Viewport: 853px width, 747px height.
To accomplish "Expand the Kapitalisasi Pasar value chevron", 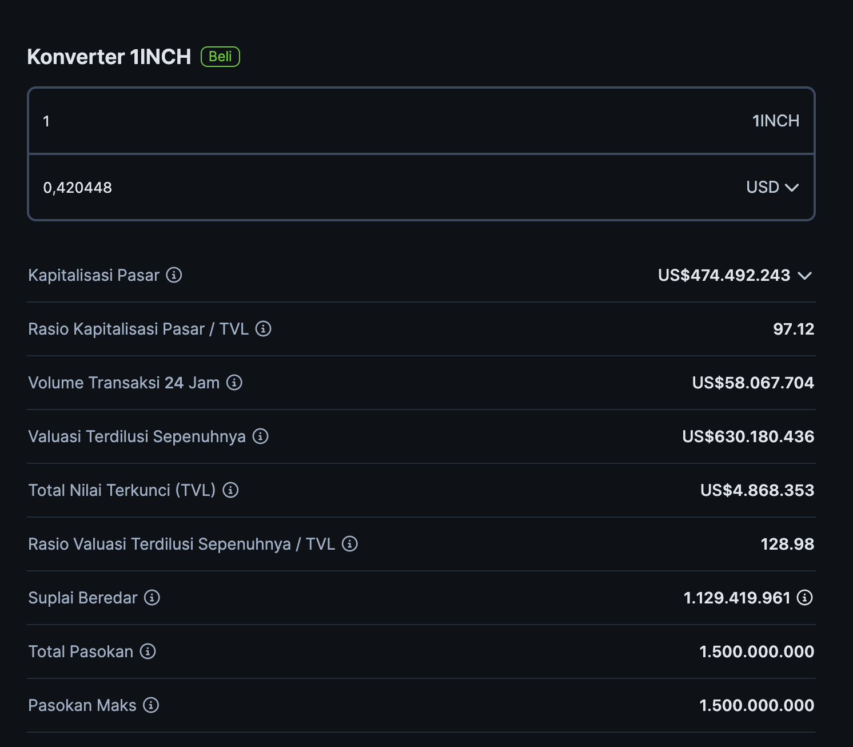I will click(805, 276).
